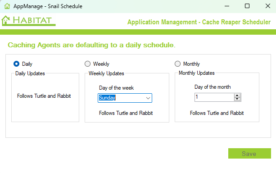The height and width of the screenshot is (173, 276).
Task: Click the AppManage title bar house icon
Action: pos(7,6)
